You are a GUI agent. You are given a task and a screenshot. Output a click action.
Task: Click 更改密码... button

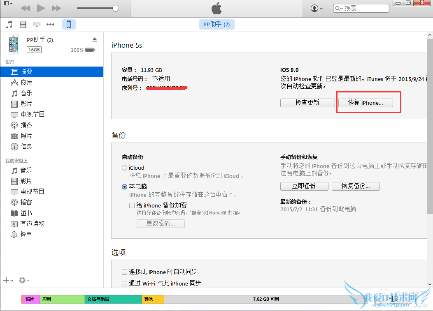pos(161,223)
